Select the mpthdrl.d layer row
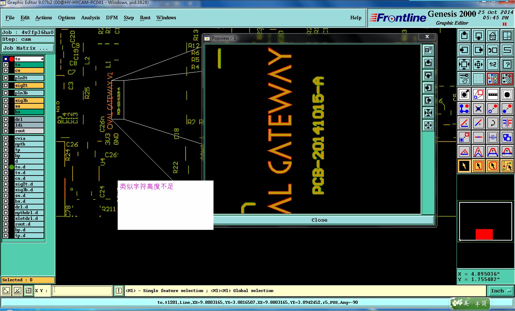Screen dimensions: 515x311 pyautogui.click(x=29, y=213)
